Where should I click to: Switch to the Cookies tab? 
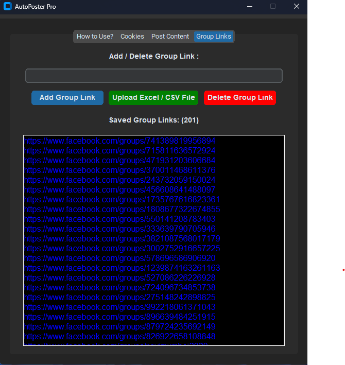tap(132, 37)
